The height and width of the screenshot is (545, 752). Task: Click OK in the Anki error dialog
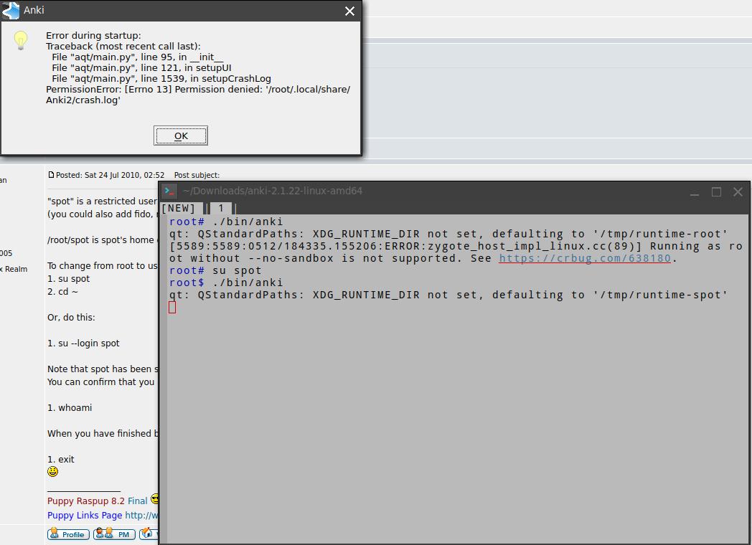pos(181,136)
